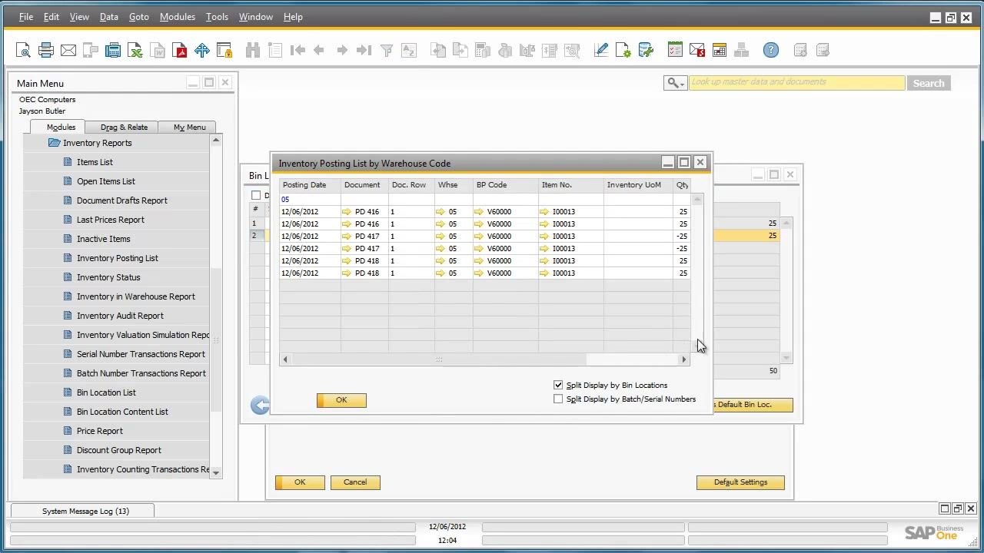Uncheck Split Display by Bin Locations
The height and width of the screenshot is (553, 984).
(558, 385)
